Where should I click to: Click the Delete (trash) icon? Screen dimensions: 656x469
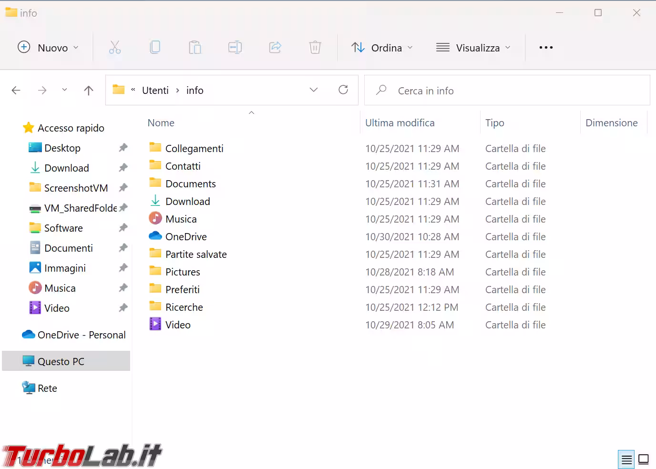(315, 47)
